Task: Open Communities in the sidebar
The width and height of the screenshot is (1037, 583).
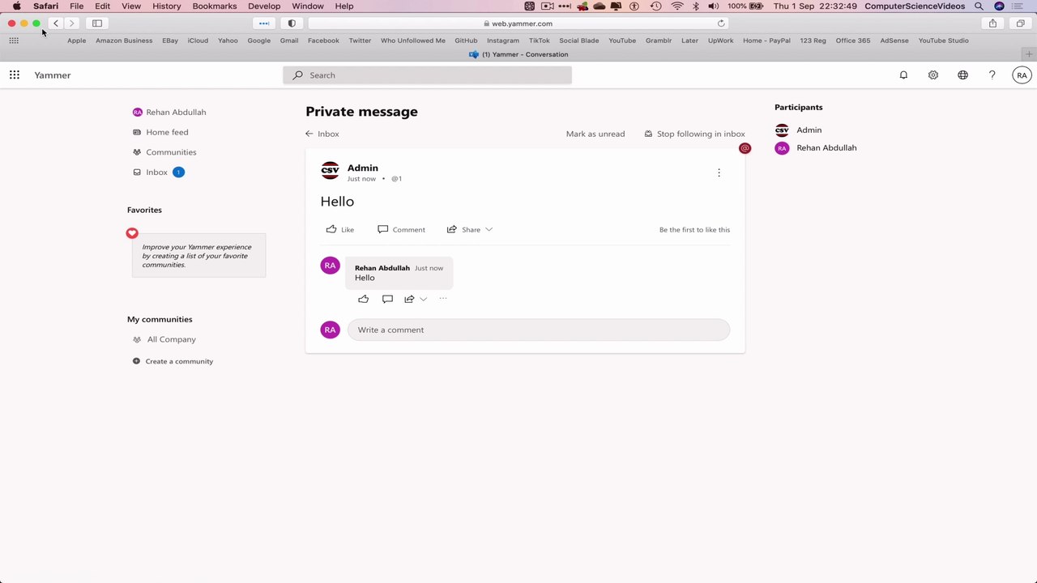Action: pos(164,152)
